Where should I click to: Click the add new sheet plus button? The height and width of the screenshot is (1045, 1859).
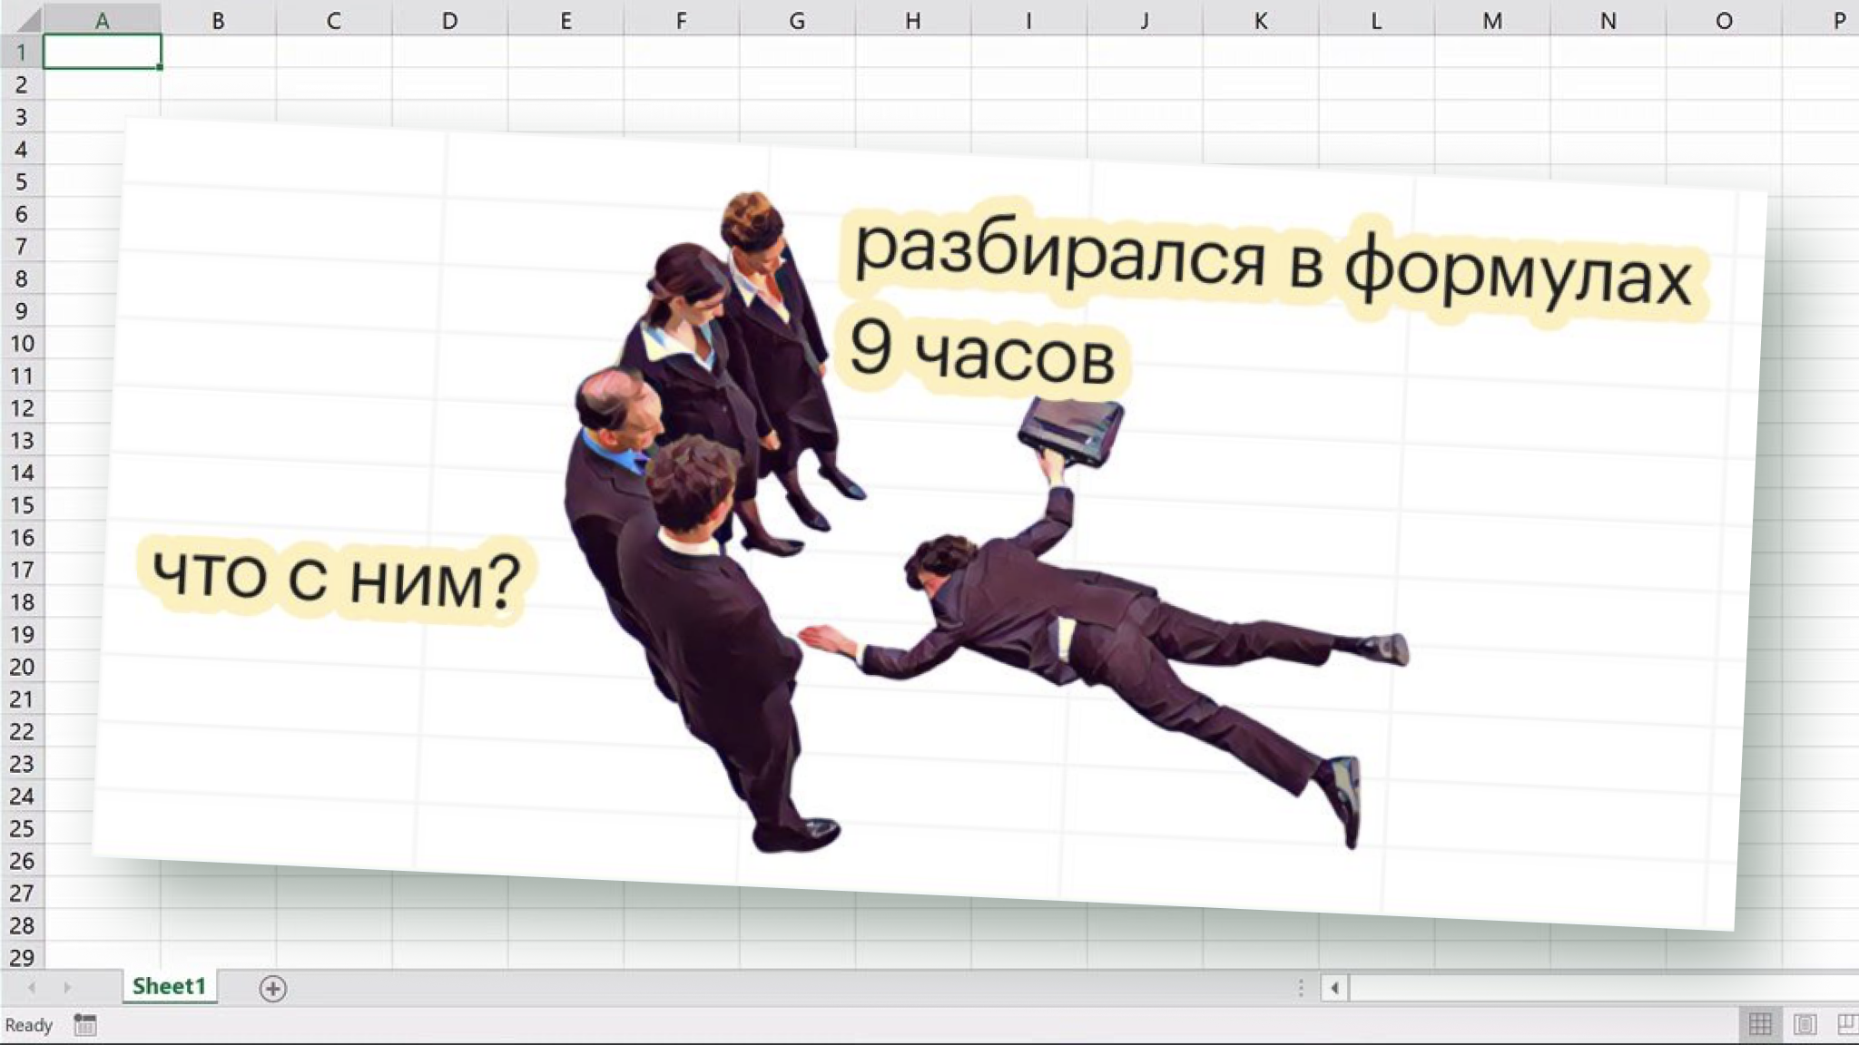point(272,988)
